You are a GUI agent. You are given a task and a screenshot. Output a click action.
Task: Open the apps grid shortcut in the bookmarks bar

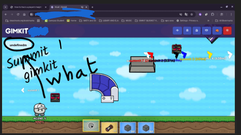(38, 21)
